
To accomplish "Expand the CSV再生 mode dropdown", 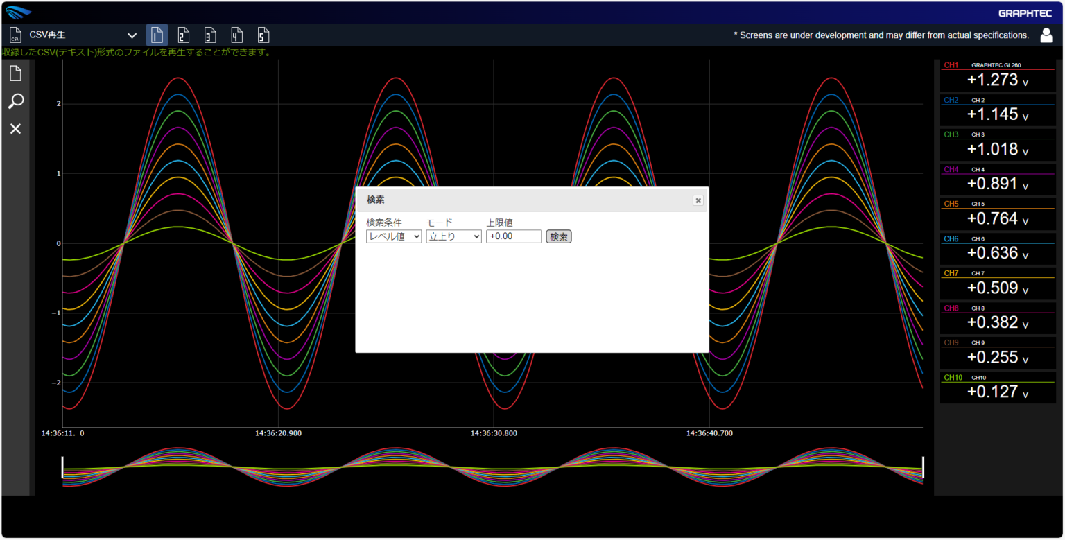I will [132, 35].
